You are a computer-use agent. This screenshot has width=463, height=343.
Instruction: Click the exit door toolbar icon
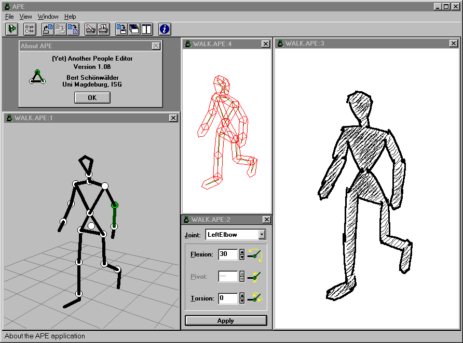pos(12,29)
